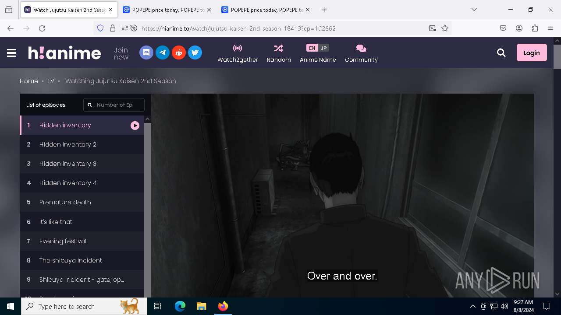Open the Twitter link icon
561x315 pixels.
[x=195, y=52]
